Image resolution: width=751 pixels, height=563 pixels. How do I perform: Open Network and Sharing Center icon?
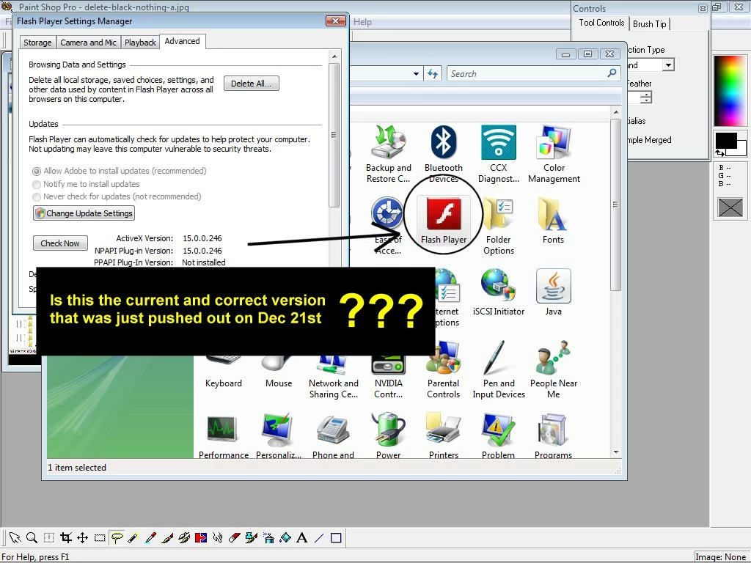pos(334,376)
